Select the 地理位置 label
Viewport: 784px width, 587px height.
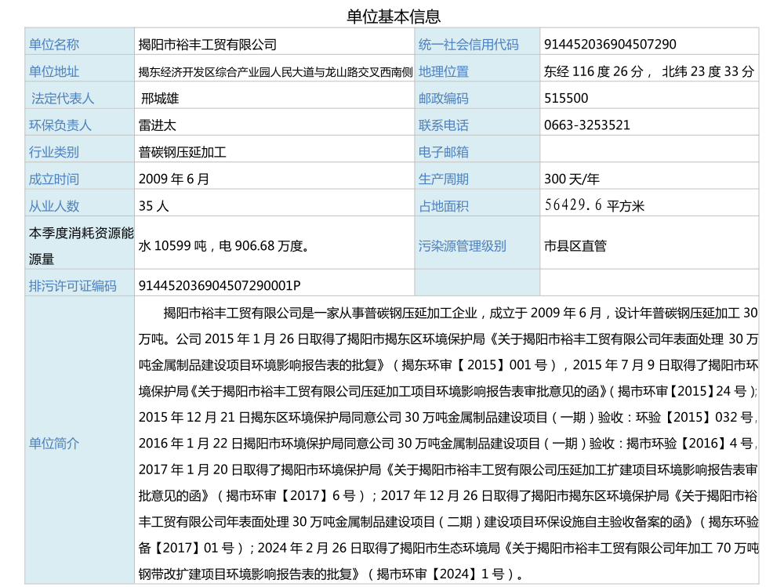(x=444, y=71)
